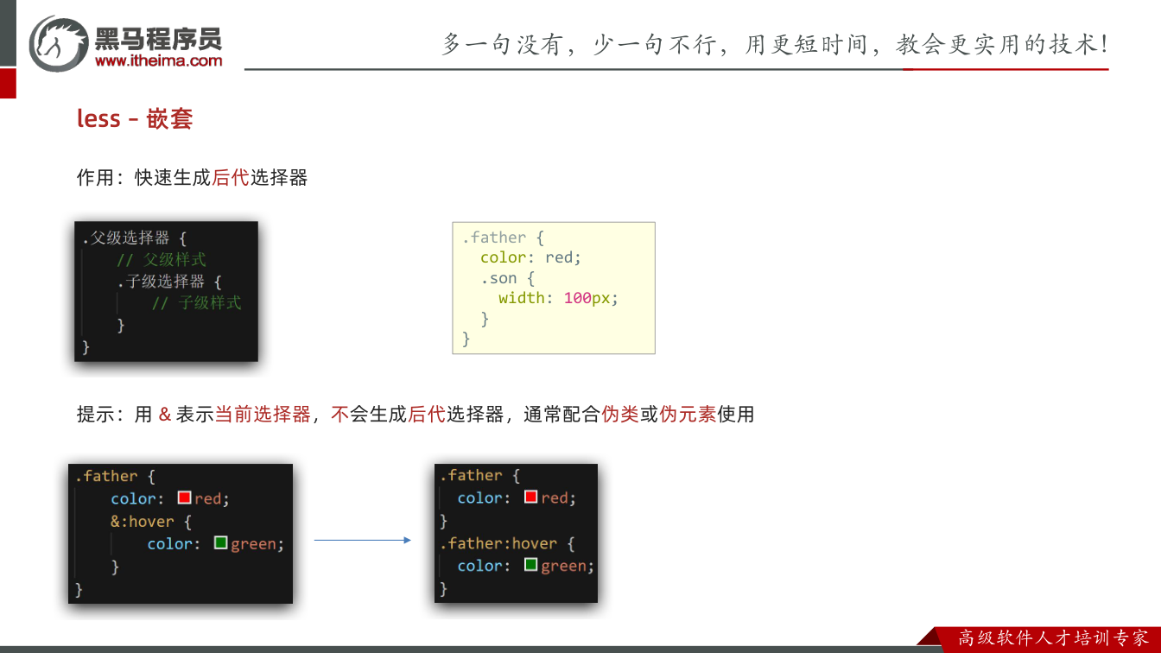The image size is (1161, 653).
Task: Select the "width" property name
Action: point(522,298)
